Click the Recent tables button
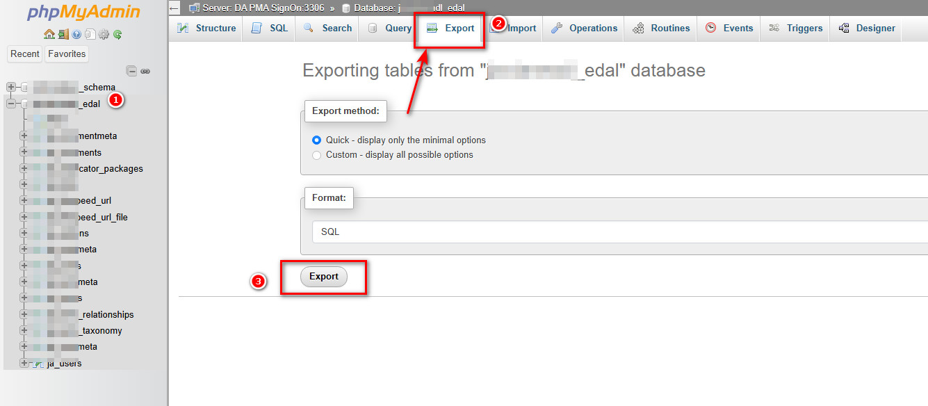The height and width of the screenshot is (406, 928). tap(25, 54)
